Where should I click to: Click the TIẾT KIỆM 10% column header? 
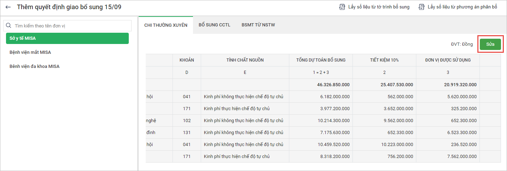click(x=384, y=60)
